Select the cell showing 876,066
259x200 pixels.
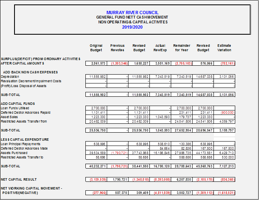203,63
